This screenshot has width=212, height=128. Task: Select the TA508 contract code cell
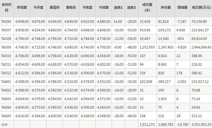pyautogui.click(x=6, y=39)
